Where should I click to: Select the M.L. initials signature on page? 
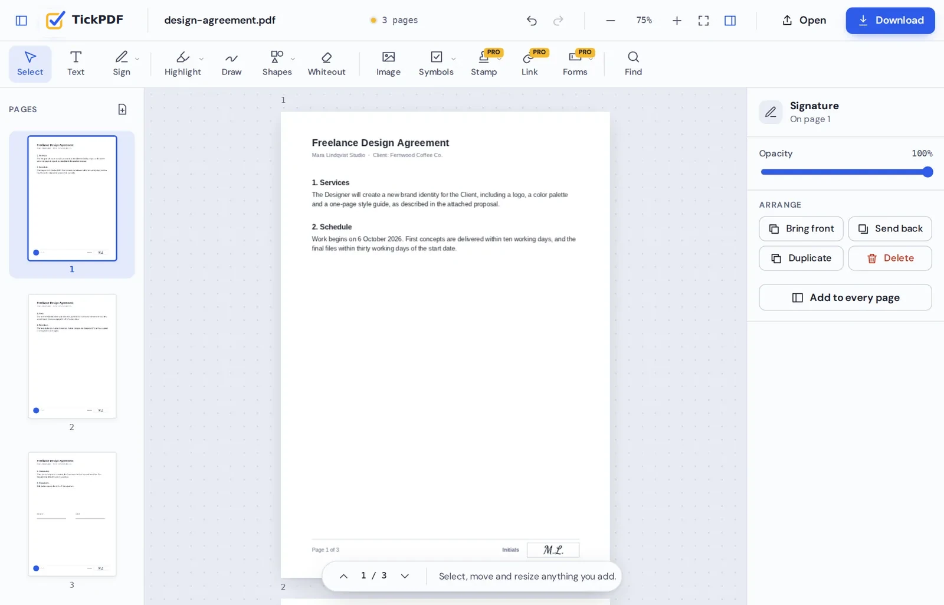(553, 550)
